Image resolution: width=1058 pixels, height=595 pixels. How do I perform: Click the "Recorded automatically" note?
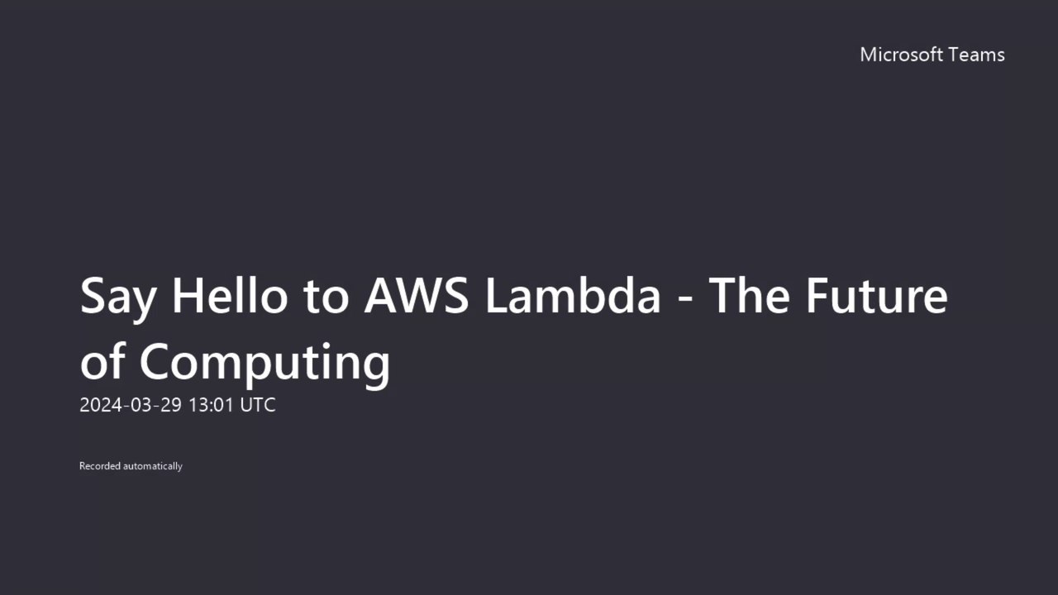tap(131, 466)
